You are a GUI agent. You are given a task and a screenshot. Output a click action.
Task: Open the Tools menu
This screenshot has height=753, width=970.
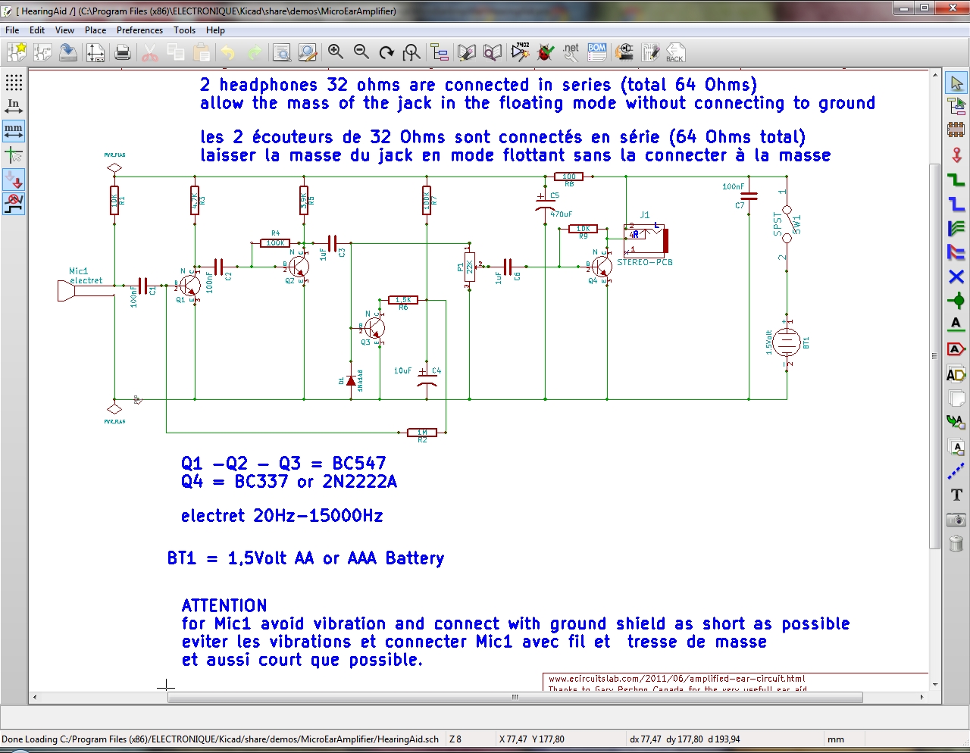tap(184, 30)
